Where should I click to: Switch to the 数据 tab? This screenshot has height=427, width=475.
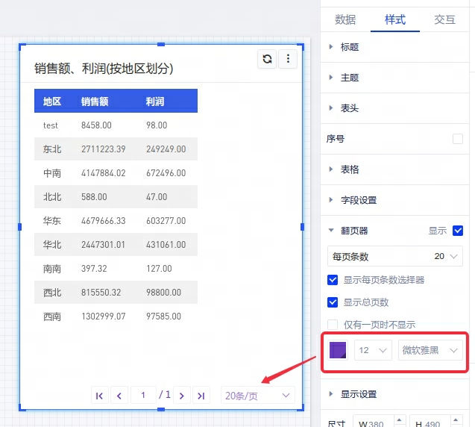(345, 20)
